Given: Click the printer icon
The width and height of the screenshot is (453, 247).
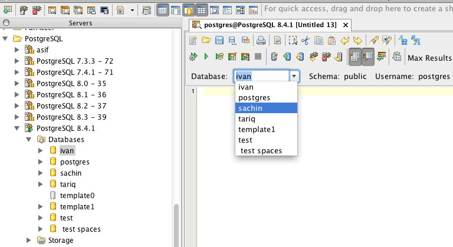Looking at the screenshot, I should (261, 41).
